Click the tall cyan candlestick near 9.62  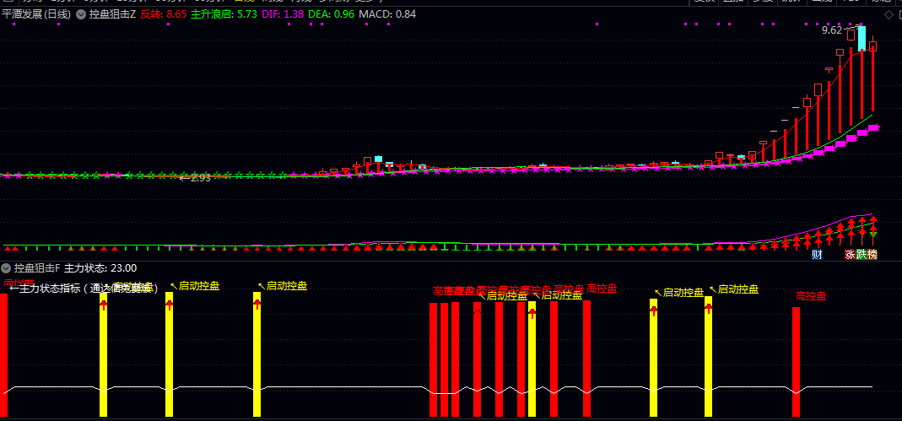point(861,39)
